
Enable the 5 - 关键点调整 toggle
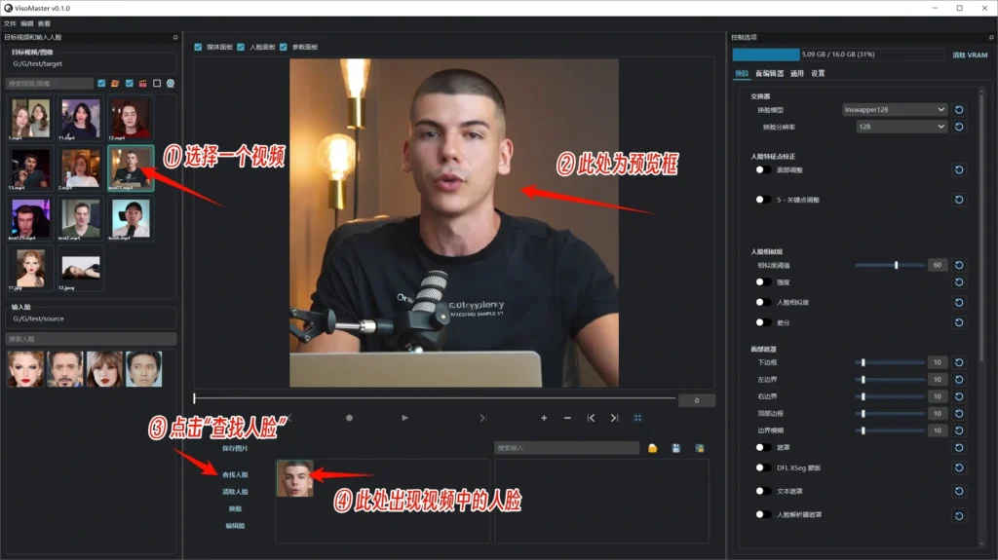point(764,200)
